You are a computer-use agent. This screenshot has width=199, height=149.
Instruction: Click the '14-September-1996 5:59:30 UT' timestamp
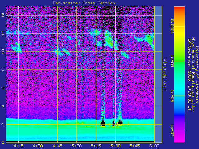pos(189,74)
